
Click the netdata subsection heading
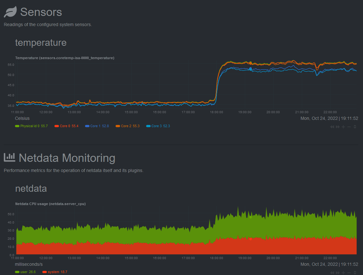pyautogui.click(x=31, y=189)
